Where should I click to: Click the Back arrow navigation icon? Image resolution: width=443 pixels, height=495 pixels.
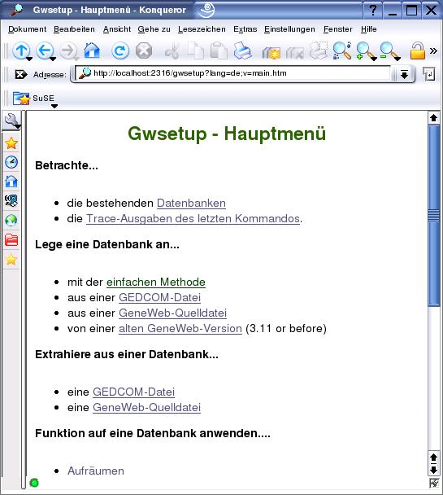click(45, 50)
